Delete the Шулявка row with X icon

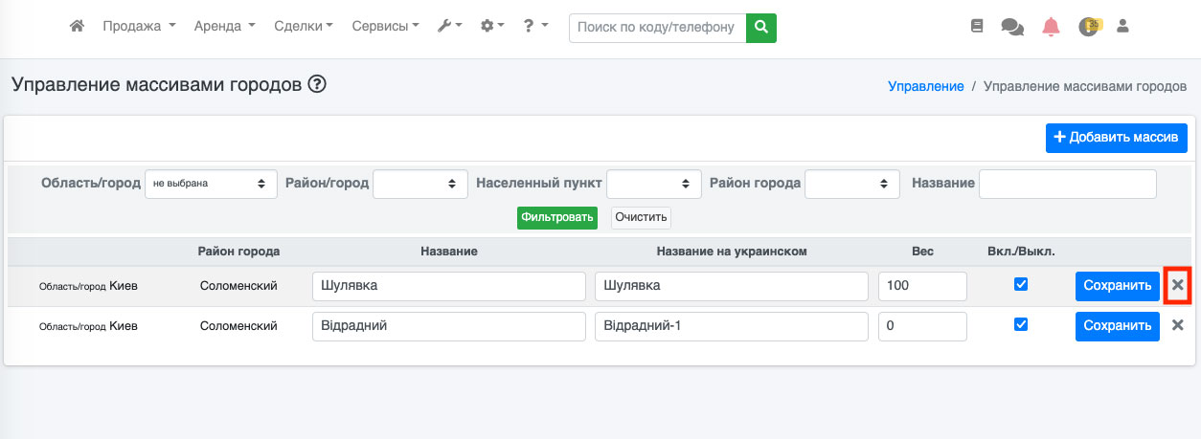click(1178, 285)
